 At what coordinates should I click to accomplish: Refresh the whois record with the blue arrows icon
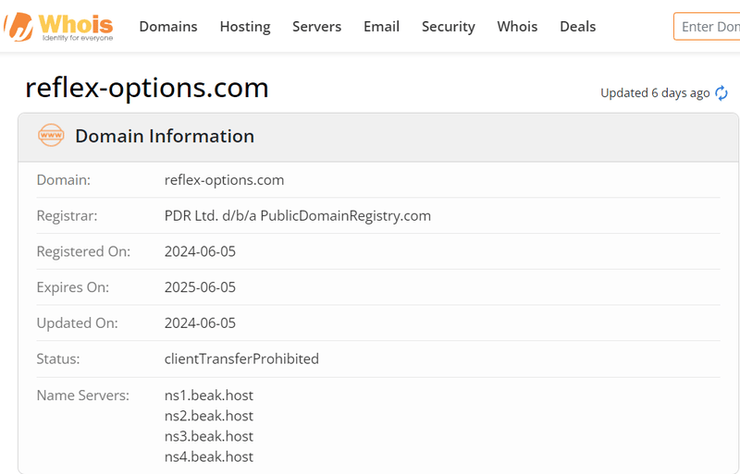pos(721,93)
